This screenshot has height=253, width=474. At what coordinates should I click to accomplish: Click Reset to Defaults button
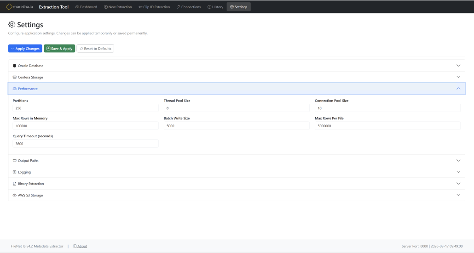[95, 49]
